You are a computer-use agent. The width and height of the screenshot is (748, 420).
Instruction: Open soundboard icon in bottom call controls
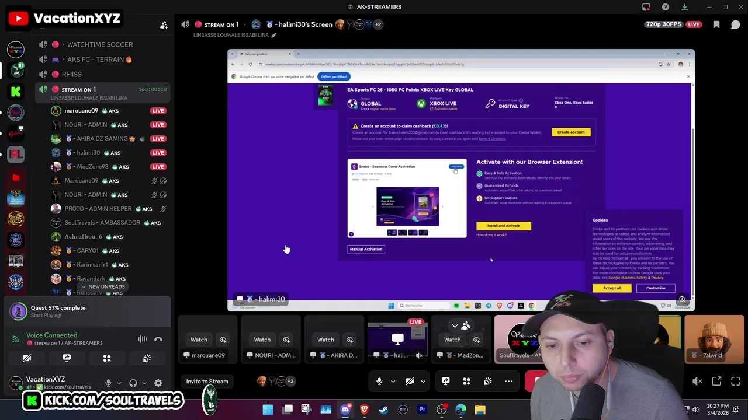click(487, 381)
